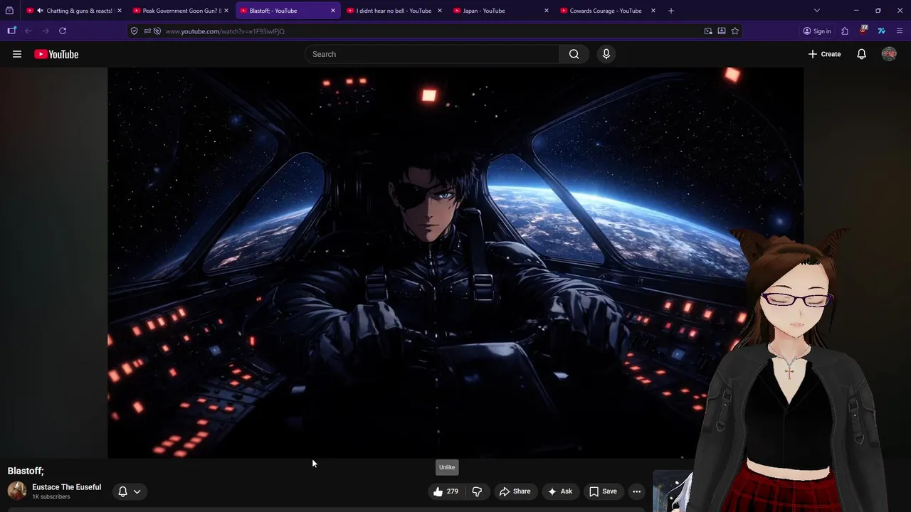Open the YouTube guide hamburger menu

(17, 54)
